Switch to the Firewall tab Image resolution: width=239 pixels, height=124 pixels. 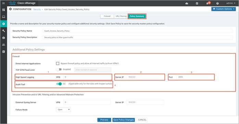pyautogui.click(x=107, y=16)
